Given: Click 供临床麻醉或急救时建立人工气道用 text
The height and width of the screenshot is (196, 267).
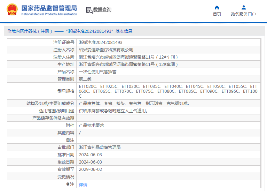Looking at the screenshot, I should (113, 111).
